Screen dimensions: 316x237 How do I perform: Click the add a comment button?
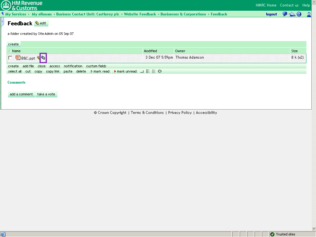(x=21, y=94)
